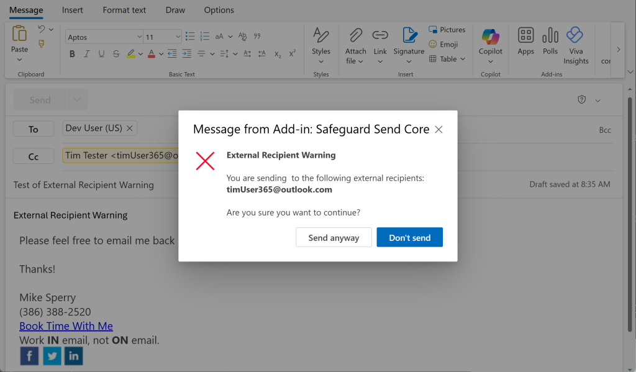Insert a picture using the Pictures icon

click(x=447, y=29)
